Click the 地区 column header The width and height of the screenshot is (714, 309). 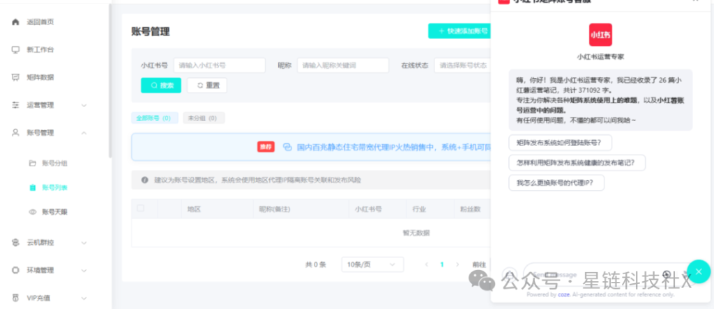click(194, 209)
